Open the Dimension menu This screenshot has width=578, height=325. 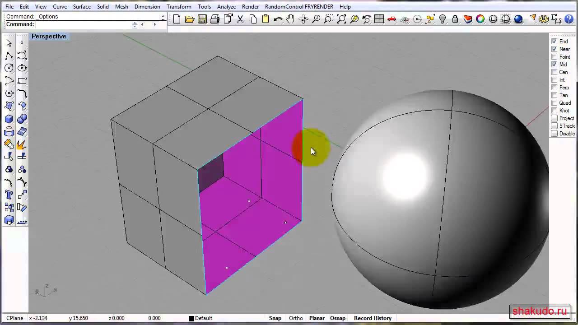[x=147, y=7]
